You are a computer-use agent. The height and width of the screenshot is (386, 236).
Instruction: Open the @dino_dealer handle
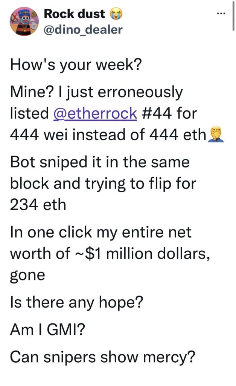[83, 29]
